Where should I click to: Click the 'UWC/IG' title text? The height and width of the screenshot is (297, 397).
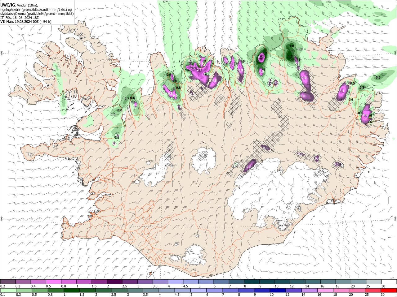coord(7,5)
